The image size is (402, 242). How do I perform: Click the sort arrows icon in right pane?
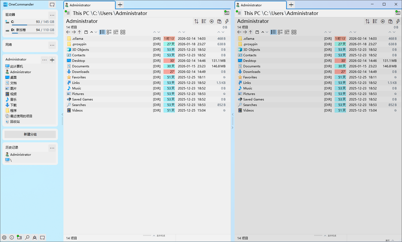coord(368,21)
